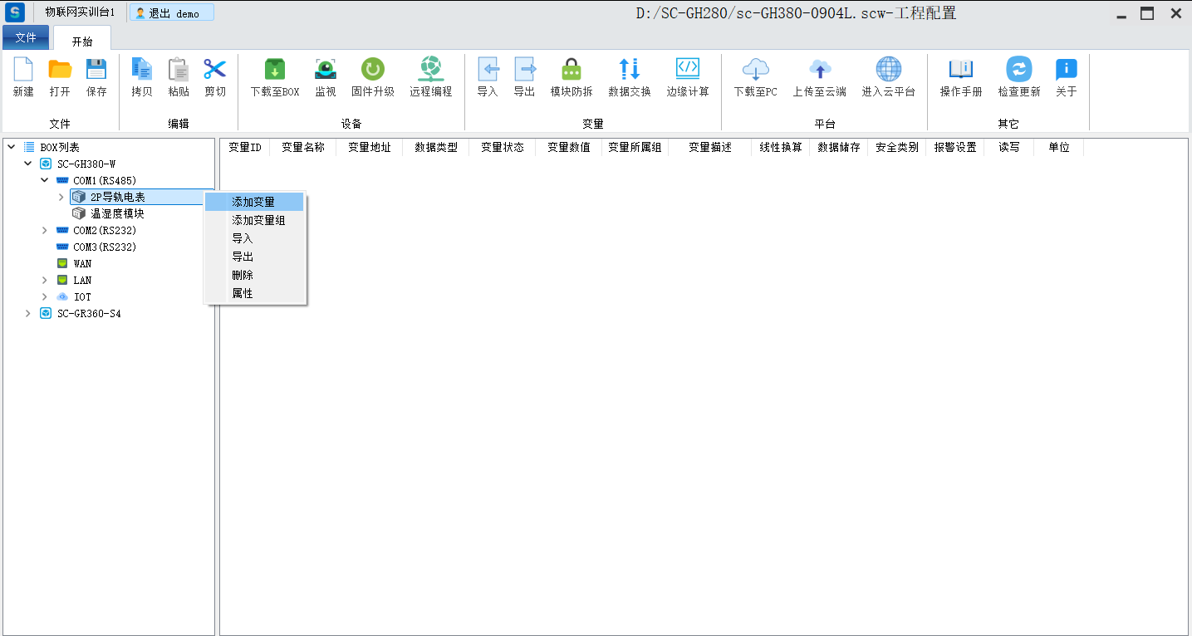Open the 监视 monitor tool
This screenshot has height=636, width=1192.
pos(325,70)
